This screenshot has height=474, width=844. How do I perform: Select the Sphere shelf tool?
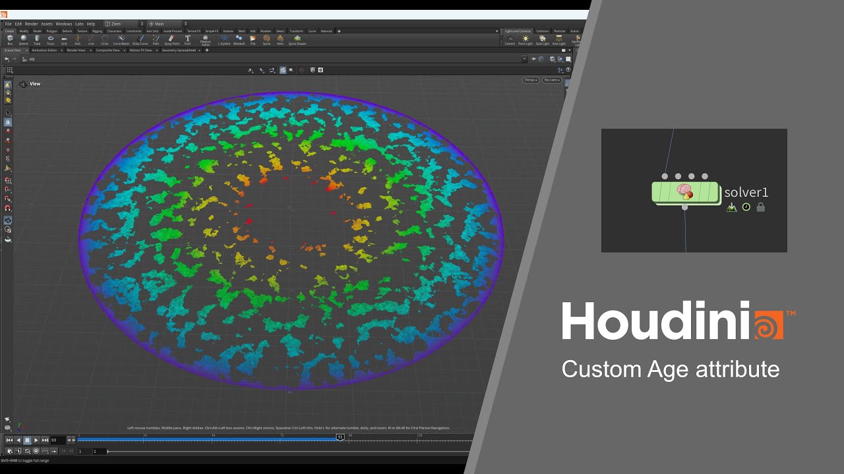(x=24, y=40)
